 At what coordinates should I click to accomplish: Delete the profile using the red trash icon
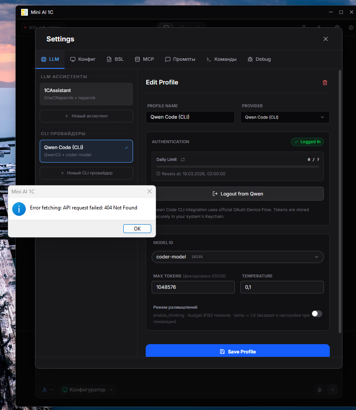click(325, 82)
